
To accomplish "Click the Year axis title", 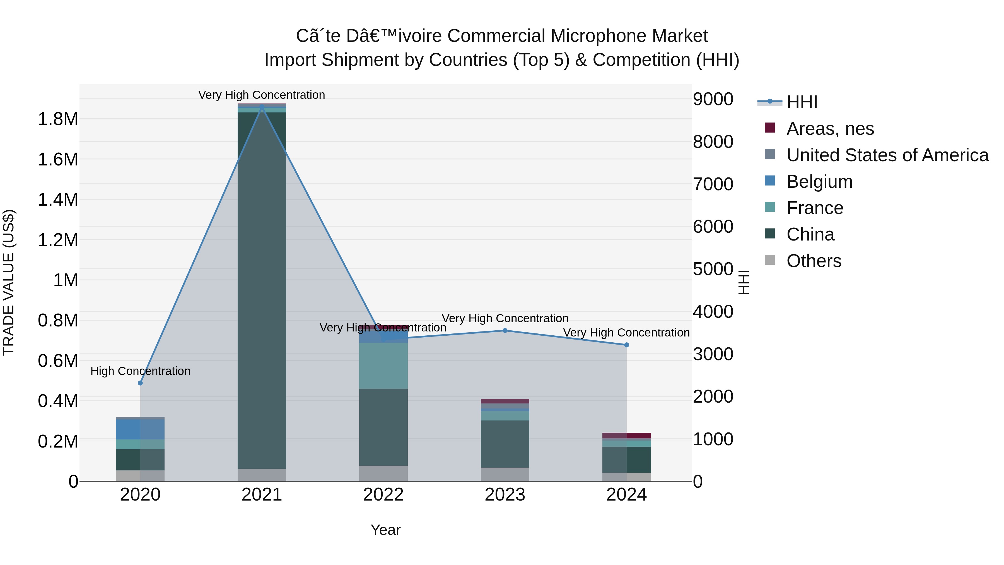I will pyautogui.click(x=385, y=530).
